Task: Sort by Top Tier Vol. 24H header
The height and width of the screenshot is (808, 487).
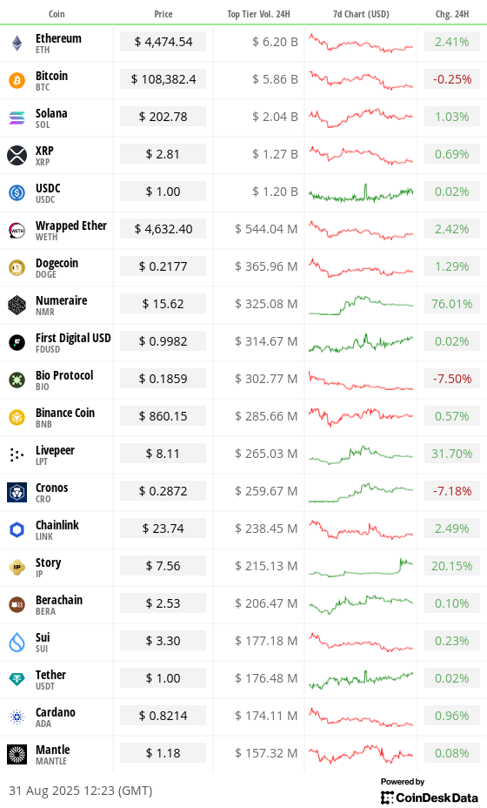Action: point(258,14)
